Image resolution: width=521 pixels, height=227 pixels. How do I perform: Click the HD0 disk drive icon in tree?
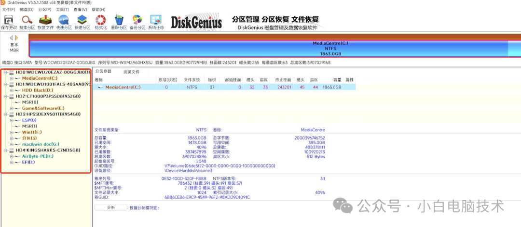click(12, 72)
